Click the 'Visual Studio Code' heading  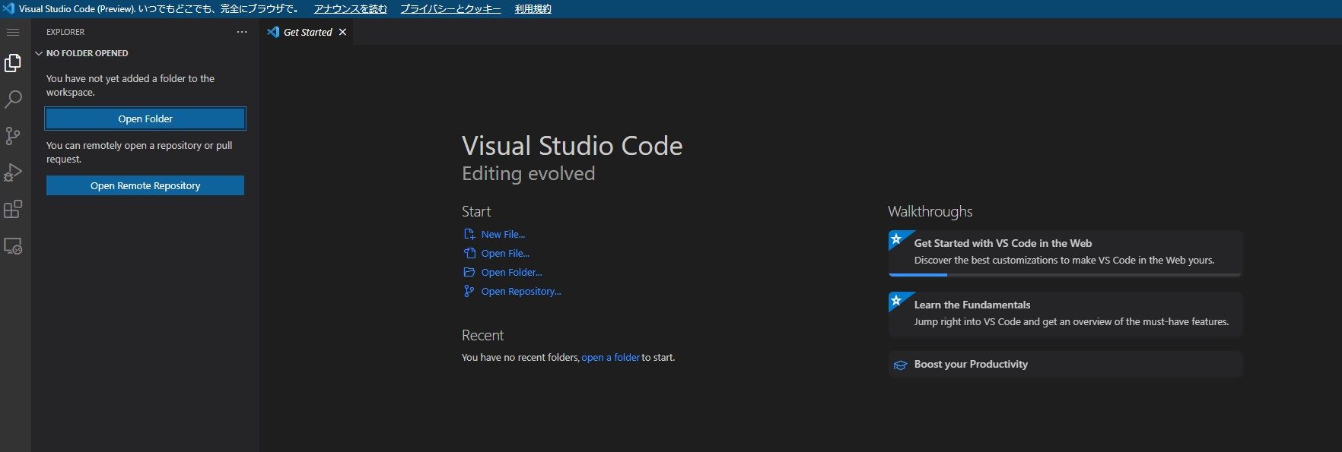[572, 145]
